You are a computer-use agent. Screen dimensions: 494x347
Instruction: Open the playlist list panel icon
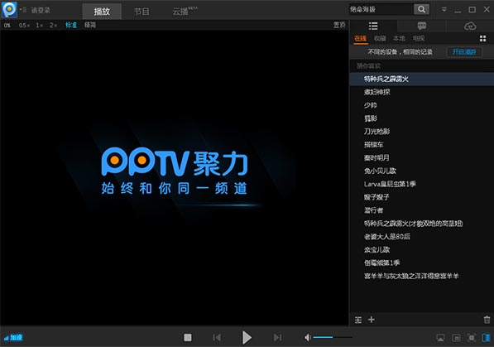click(x=373, y=27)
